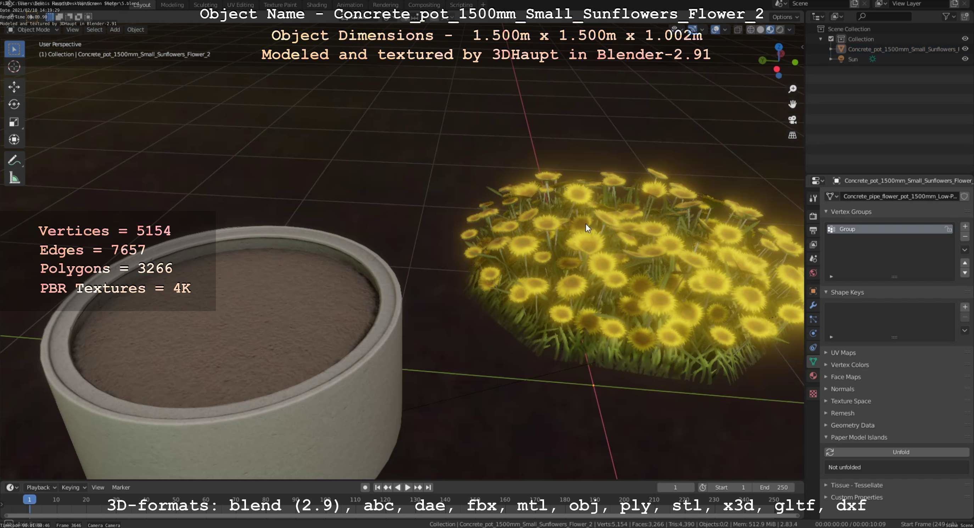Toggle camera view icon

pyautogui.click(x=792, y=120)
